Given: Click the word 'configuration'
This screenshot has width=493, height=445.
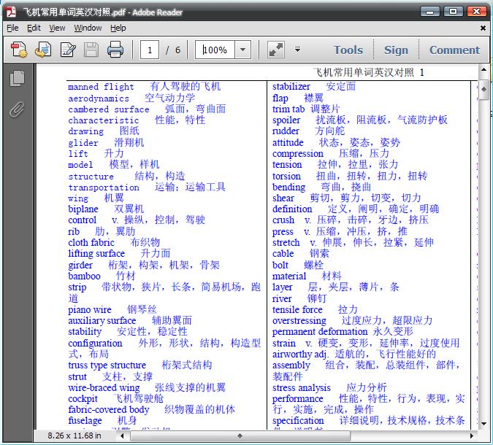Looking at the screenshot, I should 95,344.
